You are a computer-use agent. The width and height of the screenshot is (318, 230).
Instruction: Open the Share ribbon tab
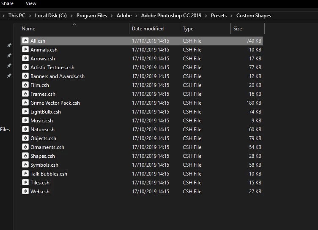coord(7,3)
